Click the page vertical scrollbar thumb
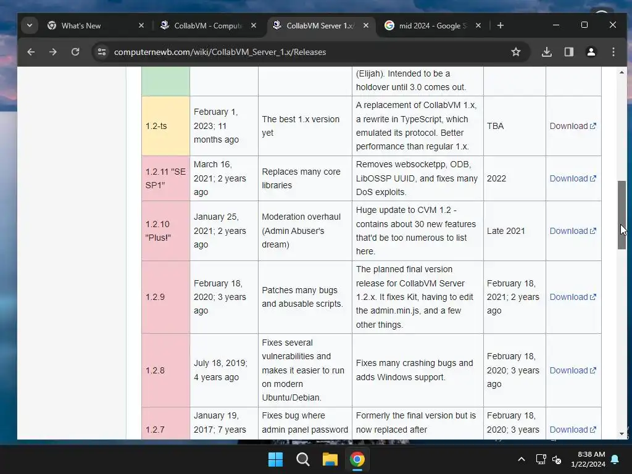Image resolution: width=632 pixels, height=474 pixels. coord(622,215)
